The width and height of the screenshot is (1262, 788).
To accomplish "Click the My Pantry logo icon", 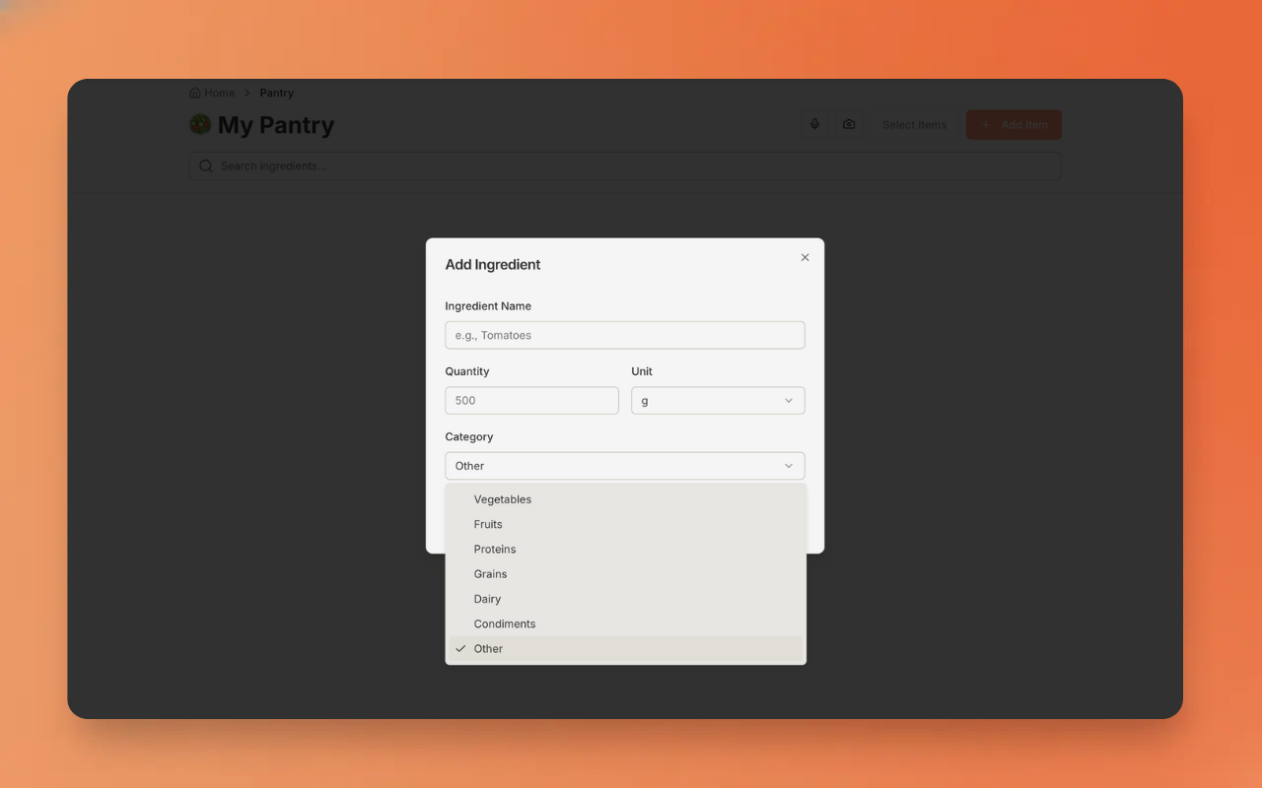I will [200, 125].
